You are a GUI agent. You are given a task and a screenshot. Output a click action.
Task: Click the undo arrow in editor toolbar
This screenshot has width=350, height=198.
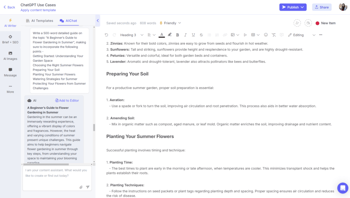coord(106,35)
